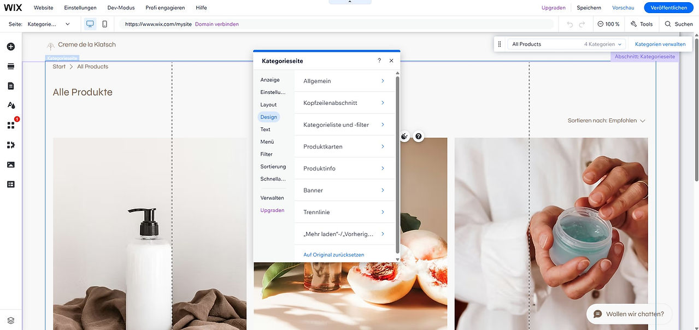
Task: Select the Menü tab in panel
Action: click(x=267, y=142)
